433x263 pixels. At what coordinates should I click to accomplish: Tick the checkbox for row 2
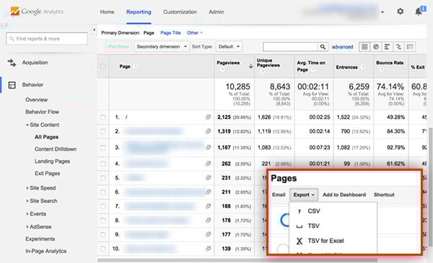(103, 131)
